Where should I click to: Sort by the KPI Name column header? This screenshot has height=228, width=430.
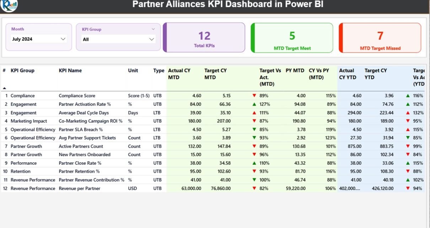point(70,71)
